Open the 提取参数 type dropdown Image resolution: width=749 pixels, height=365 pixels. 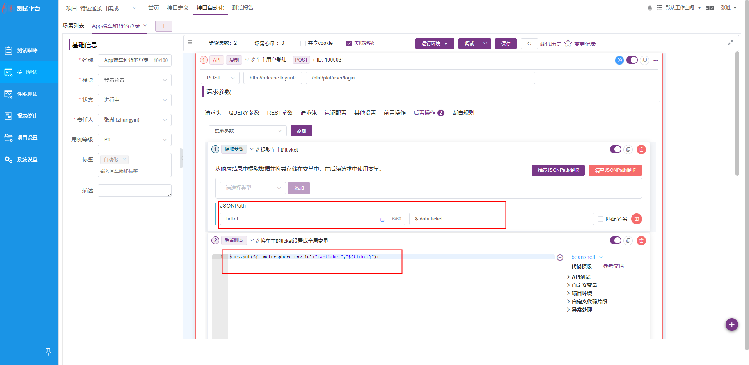[x=248, y=131]
